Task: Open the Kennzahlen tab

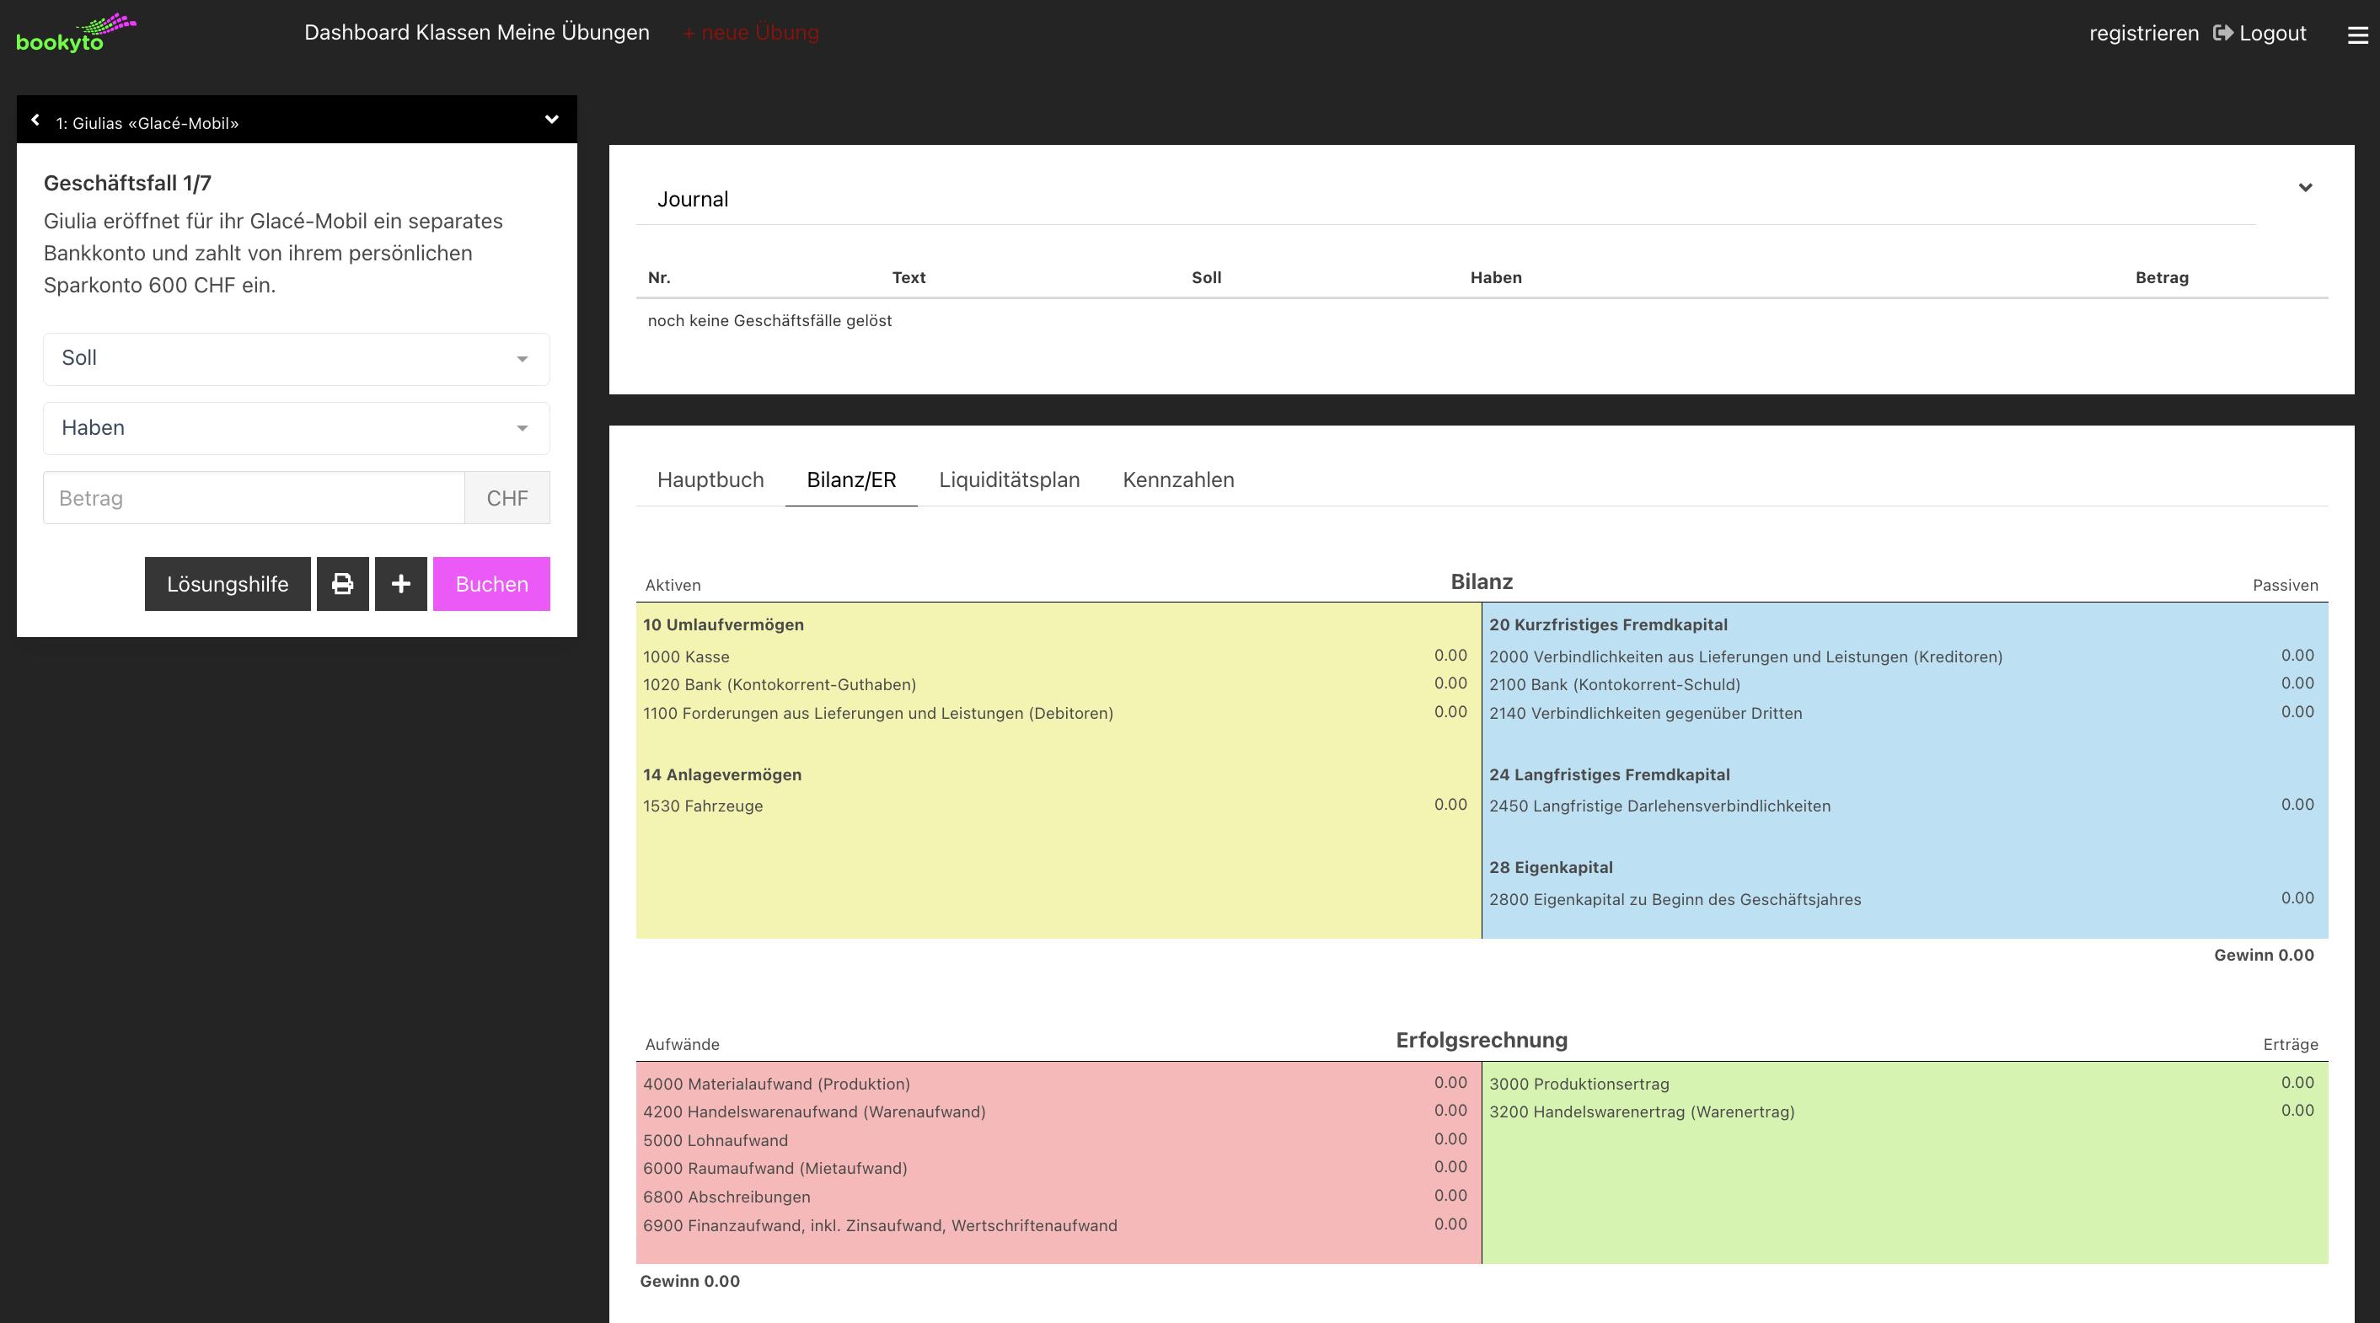Action: pos(1178,479)
